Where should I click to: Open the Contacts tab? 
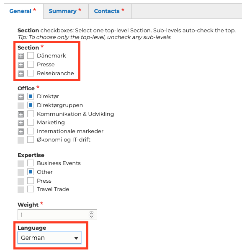click(x=110, y=11)
